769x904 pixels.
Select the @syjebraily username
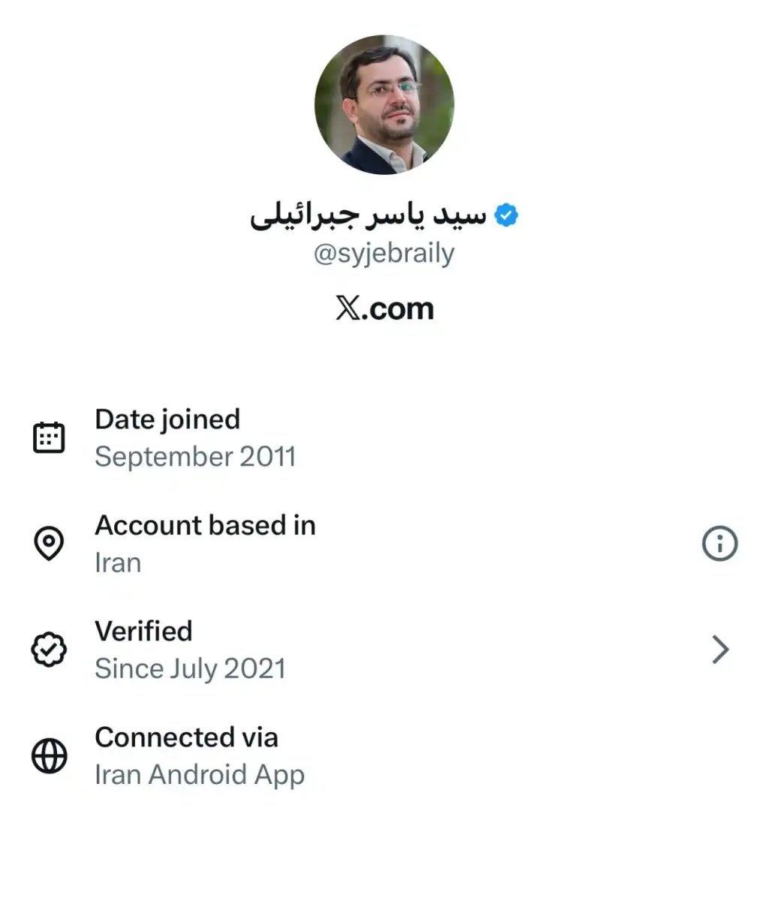click(384, 253)
